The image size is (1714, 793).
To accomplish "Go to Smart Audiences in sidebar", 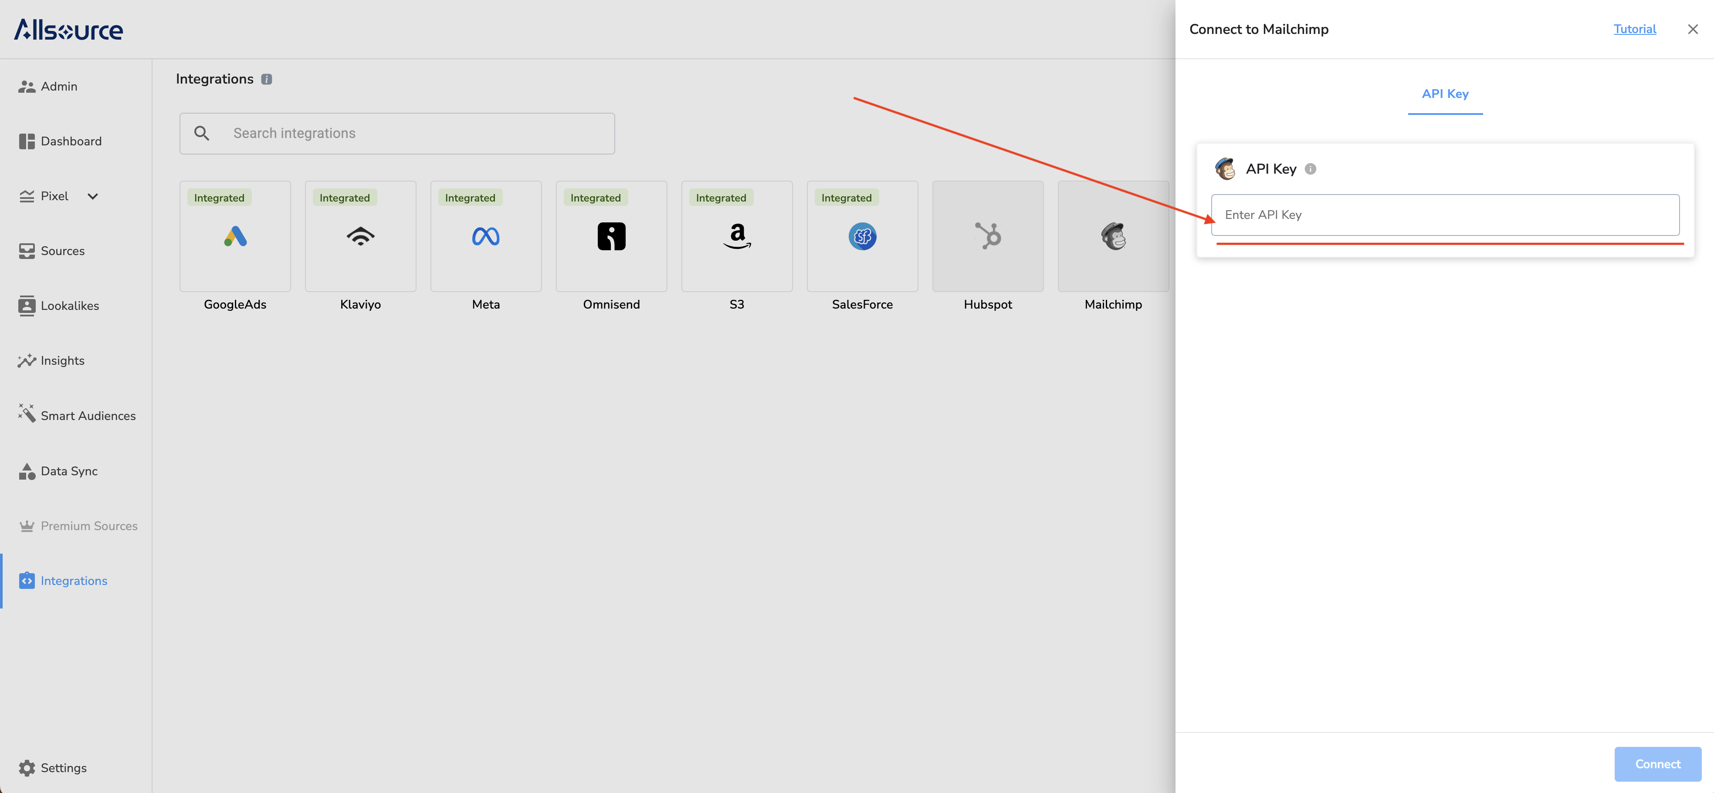I will (x=88, y=416).
